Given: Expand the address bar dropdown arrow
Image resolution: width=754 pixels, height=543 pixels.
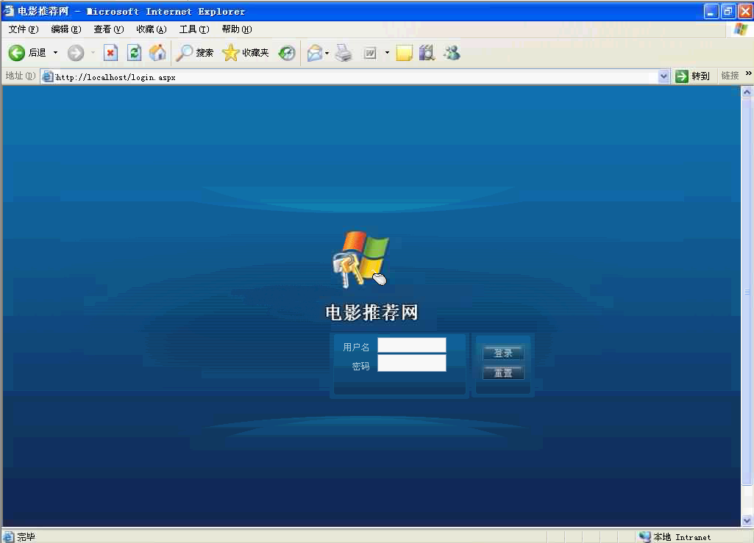Looking at the screenshot, I should coord(664,76).
